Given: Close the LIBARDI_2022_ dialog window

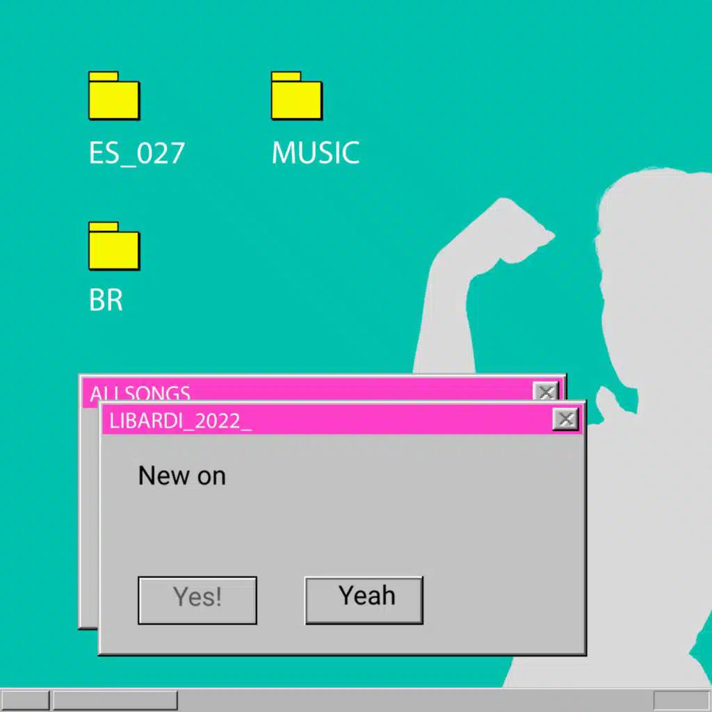Looking at the screenshot, I should pyautogui.click(x=566, y=419).
